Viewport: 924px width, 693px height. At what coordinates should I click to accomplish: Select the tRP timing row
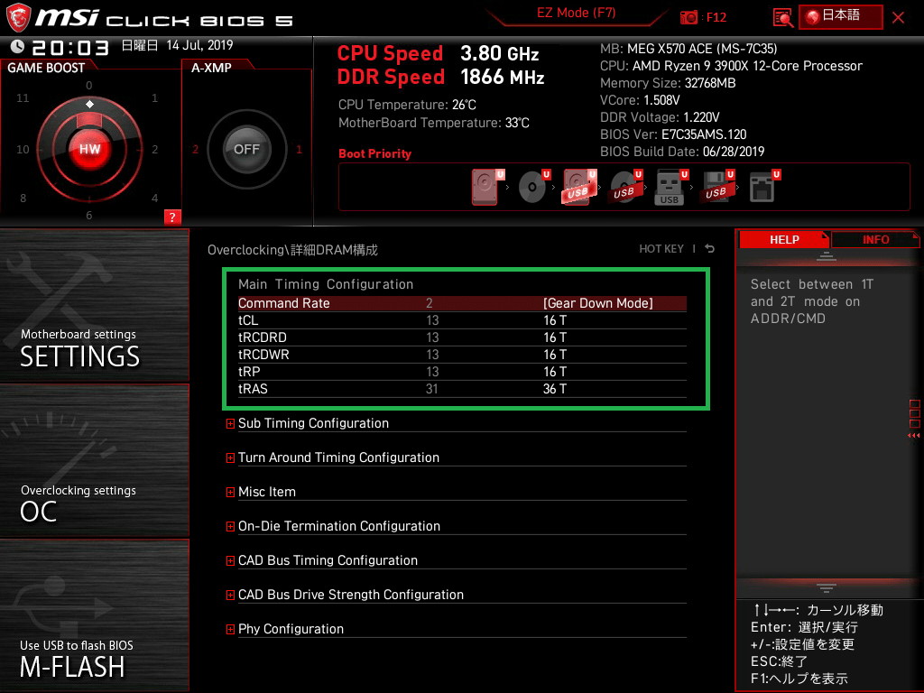(462, 371)
